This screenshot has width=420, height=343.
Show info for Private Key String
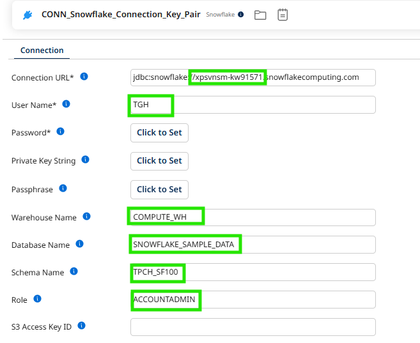click(86, 160)
